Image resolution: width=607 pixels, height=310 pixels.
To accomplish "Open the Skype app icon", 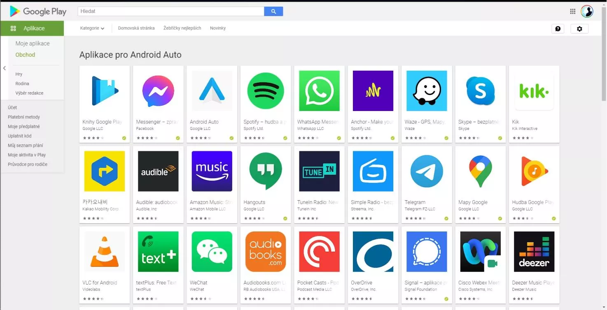I will pos(481,91).
